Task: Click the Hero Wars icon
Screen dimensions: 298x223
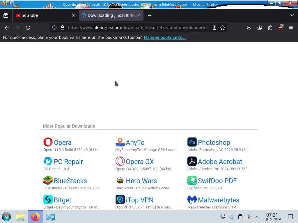Action: [120, 180]
